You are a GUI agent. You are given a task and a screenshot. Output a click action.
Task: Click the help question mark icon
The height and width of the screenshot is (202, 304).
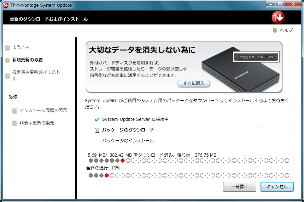275,30
